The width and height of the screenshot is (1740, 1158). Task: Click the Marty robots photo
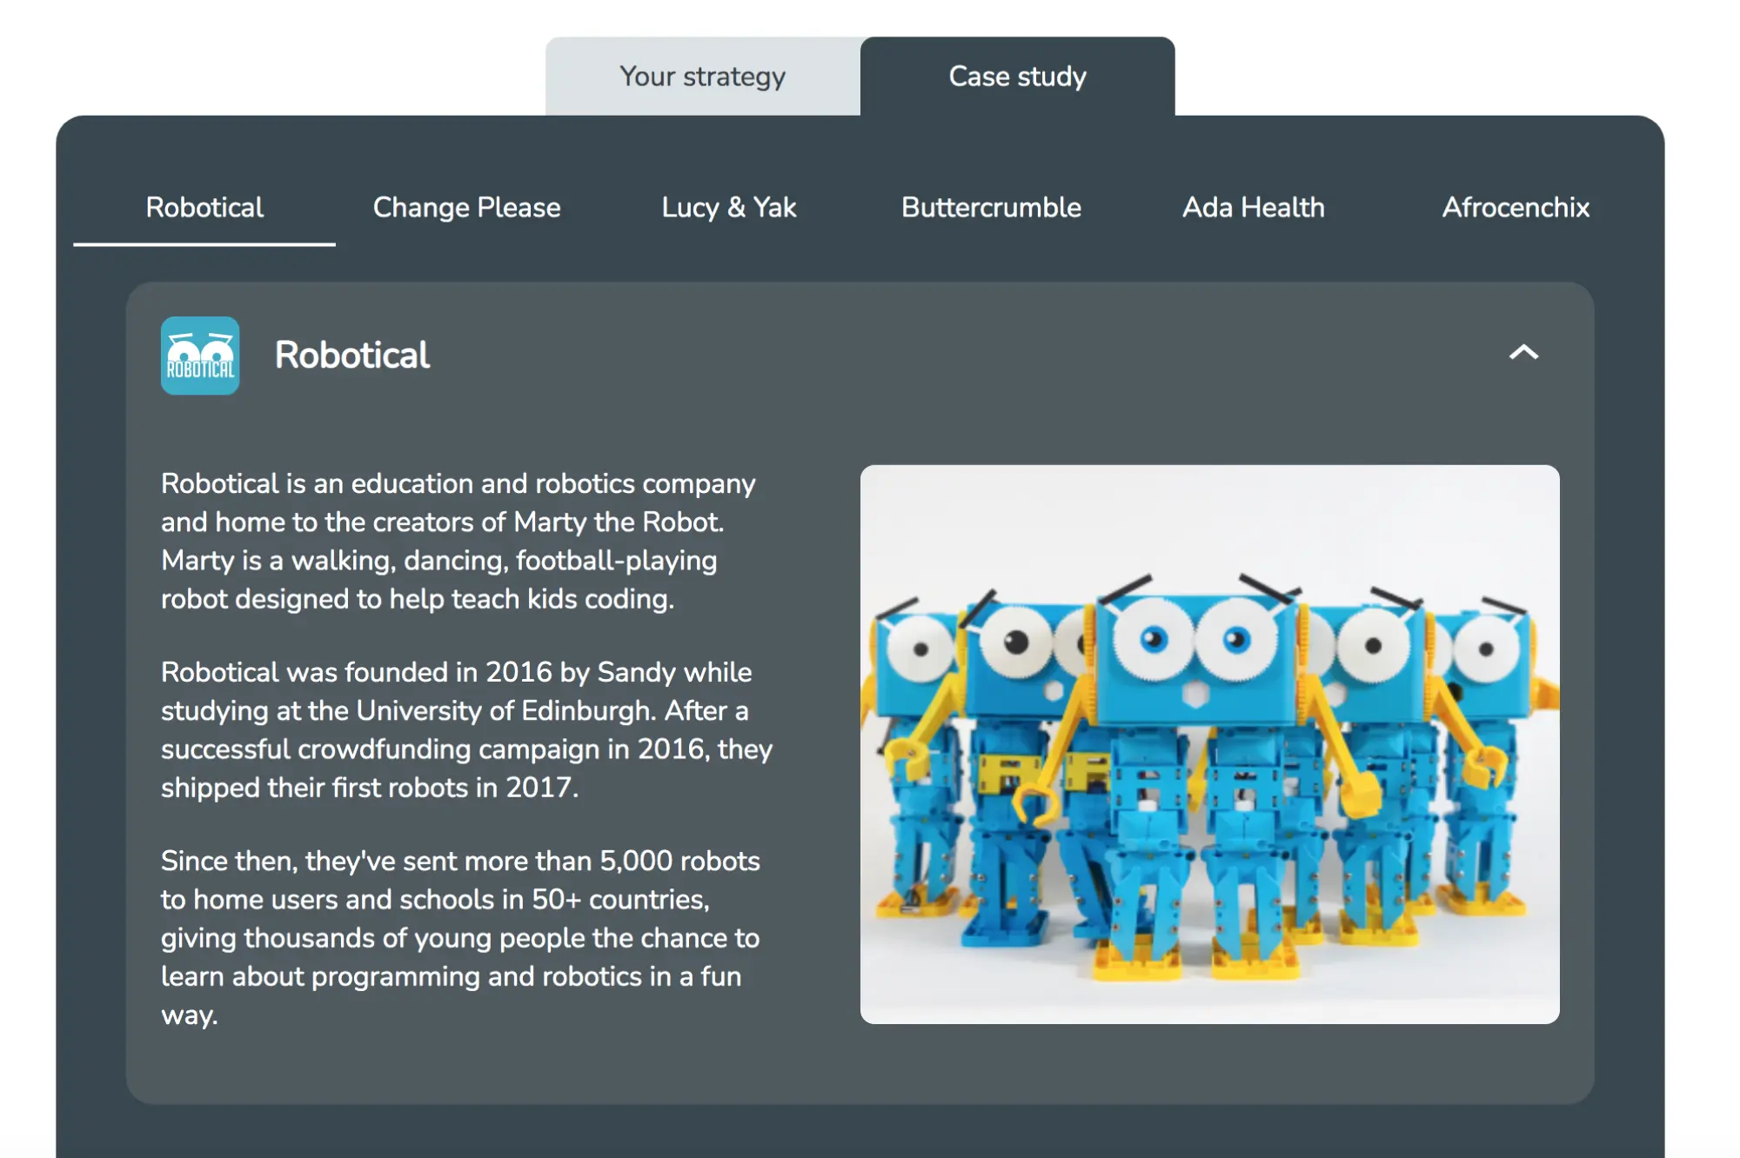[x=1209, y=744]
